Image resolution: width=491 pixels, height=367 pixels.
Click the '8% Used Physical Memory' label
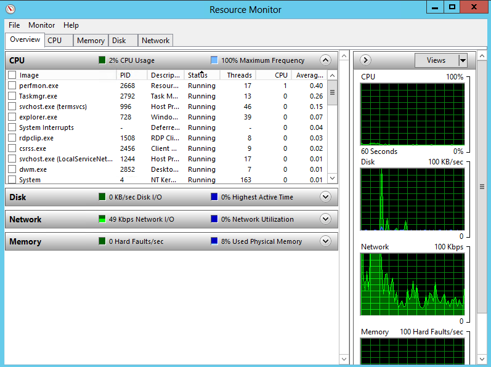(261, 241)
